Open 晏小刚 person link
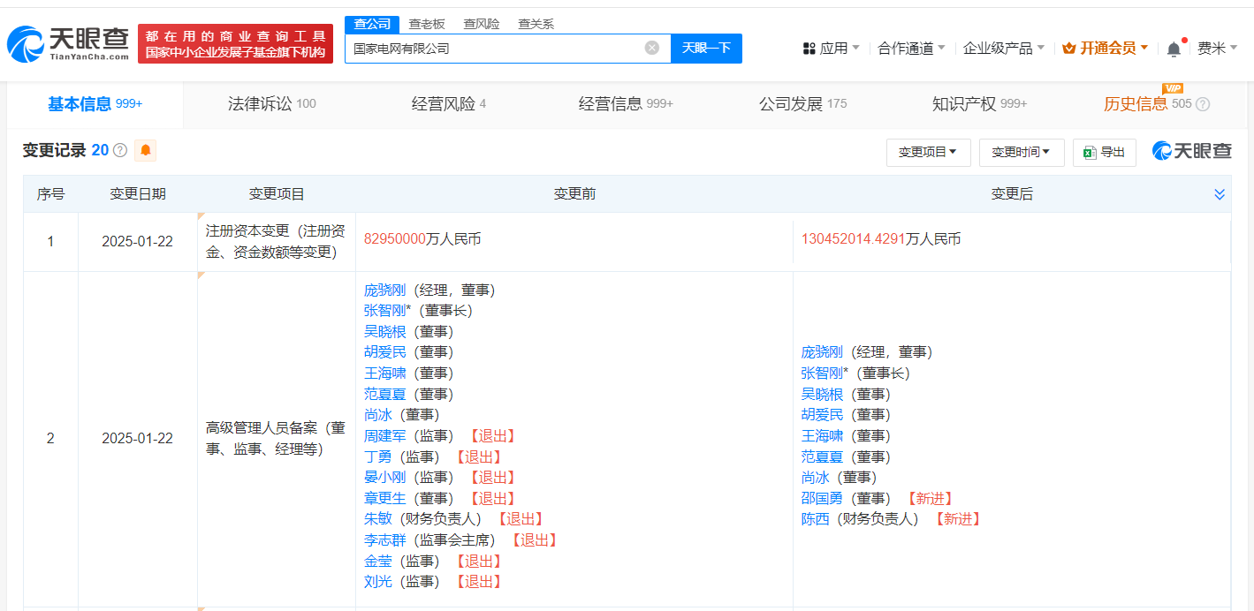 [x=385, y=477]
